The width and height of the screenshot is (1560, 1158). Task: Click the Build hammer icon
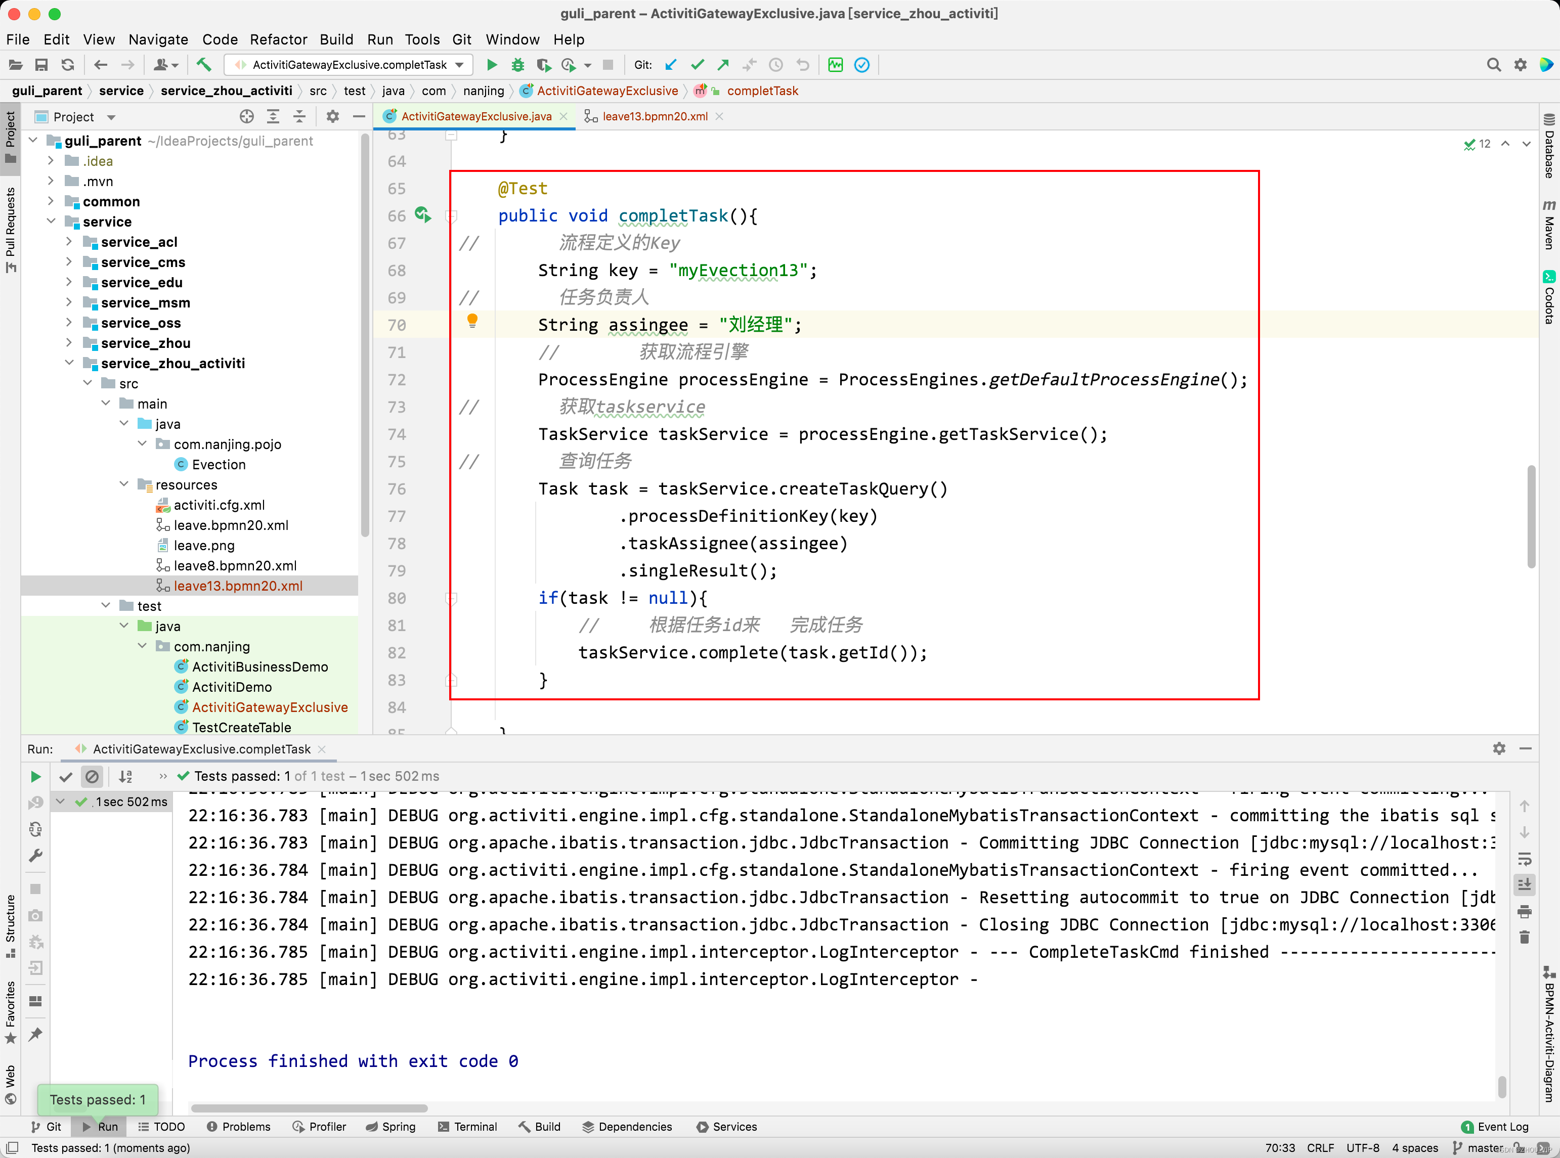pos(203,65)
